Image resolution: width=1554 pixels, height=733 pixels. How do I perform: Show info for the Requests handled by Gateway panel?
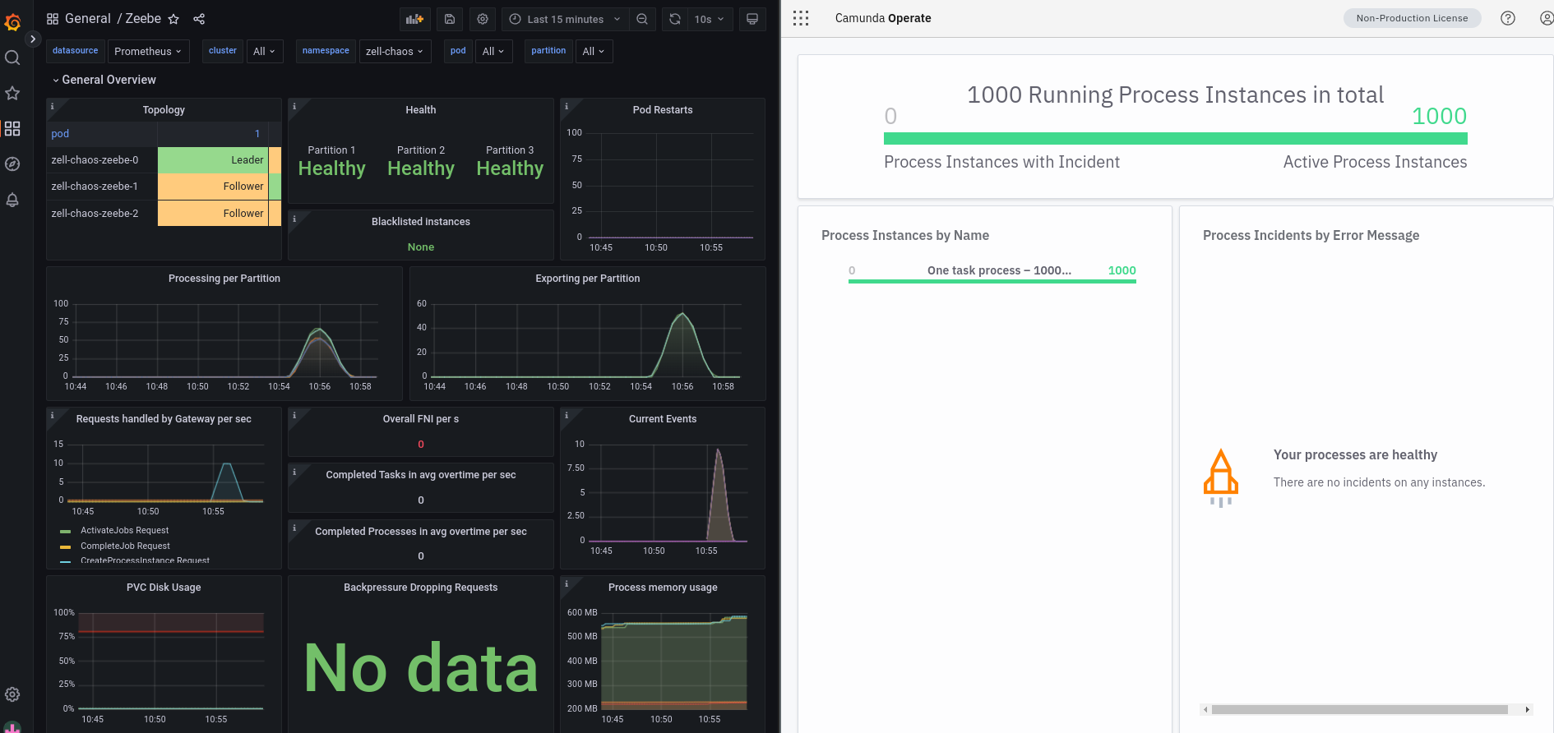pyautogui.click(x=52, y=415)
